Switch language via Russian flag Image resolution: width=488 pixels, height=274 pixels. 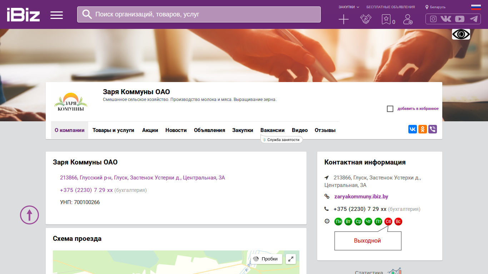[476, 7]
